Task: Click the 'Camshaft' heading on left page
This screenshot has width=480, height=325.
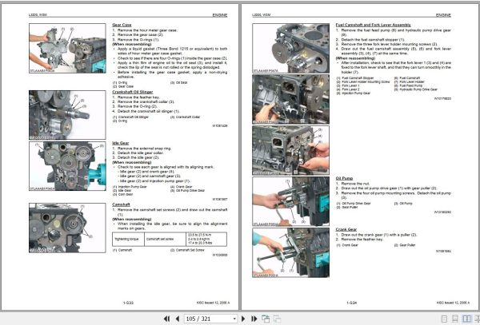Action: point(122,204)
